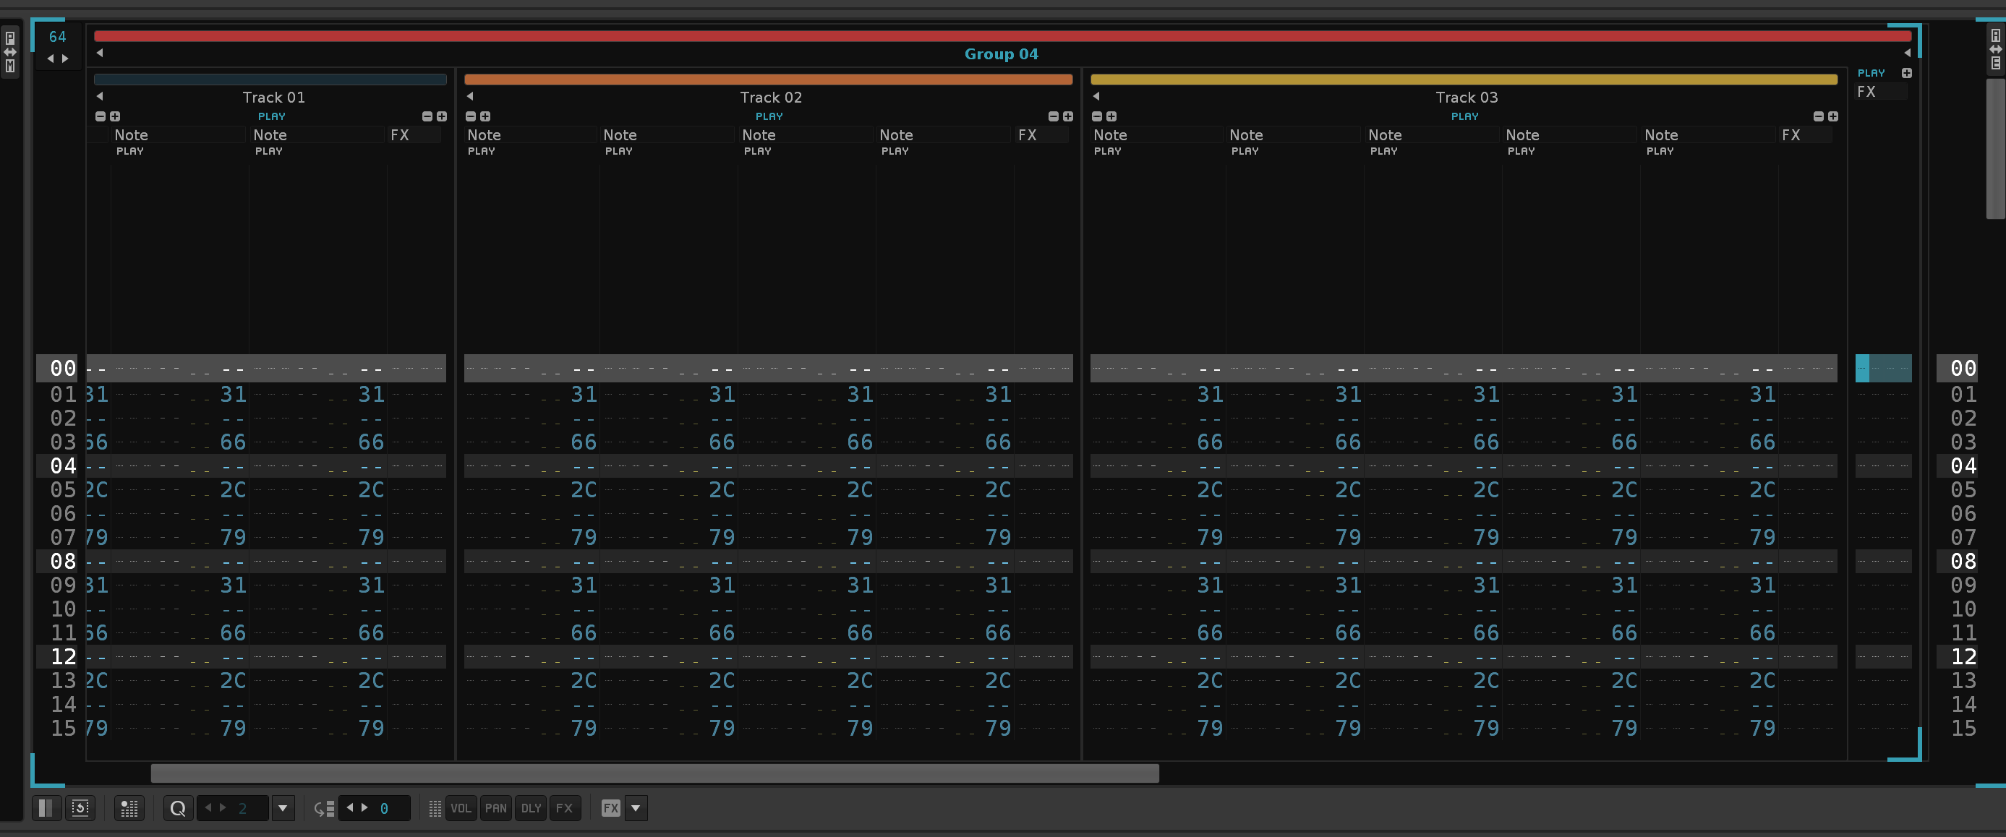Toggle the quantize Q button
The height and width of the screenshot is (837, 2006).
(x=178, y=808)
